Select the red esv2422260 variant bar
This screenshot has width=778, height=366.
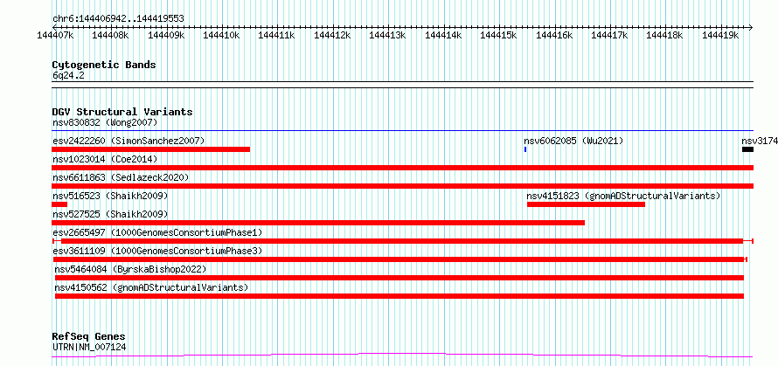(x=151, y=149)
